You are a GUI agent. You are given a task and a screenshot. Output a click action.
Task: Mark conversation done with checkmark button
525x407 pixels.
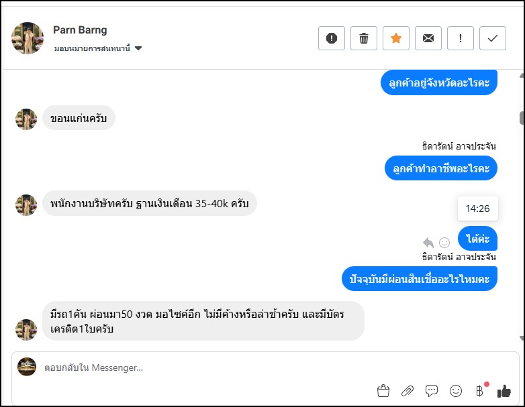point(493,38)
